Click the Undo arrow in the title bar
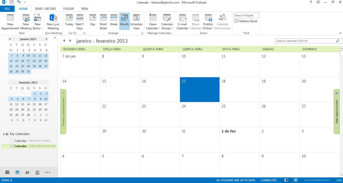This screenshot has width=343, height=183. click(x=19, y=2)
